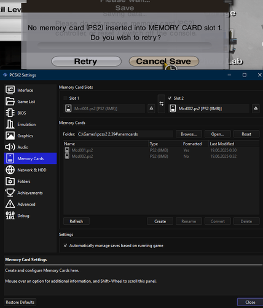Click the 19.06.2025 0:30 modified date
The height and width of the screenshot is (308, 263).
pos(224,150)
